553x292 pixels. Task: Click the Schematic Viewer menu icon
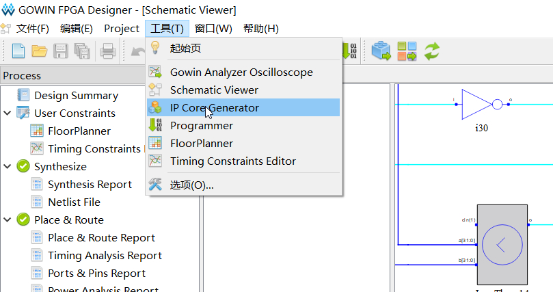click(155, 90)
